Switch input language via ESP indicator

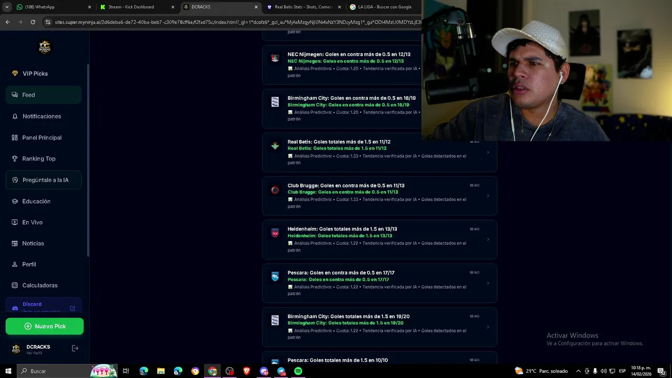pos(622,371)
